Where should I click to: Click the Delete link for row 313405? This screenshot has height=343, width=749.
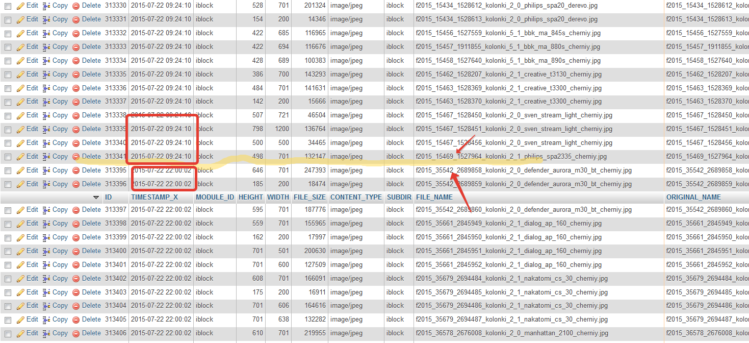click(91, 320)
